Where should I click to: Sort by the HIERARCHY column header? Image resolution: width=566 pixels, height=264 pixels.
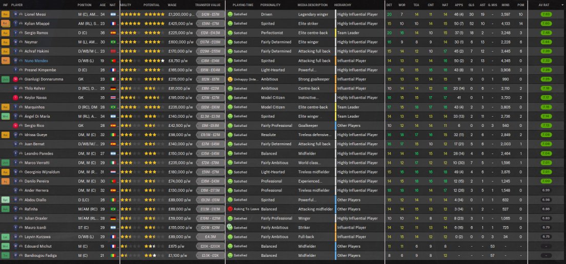click(x=342, y=5)
